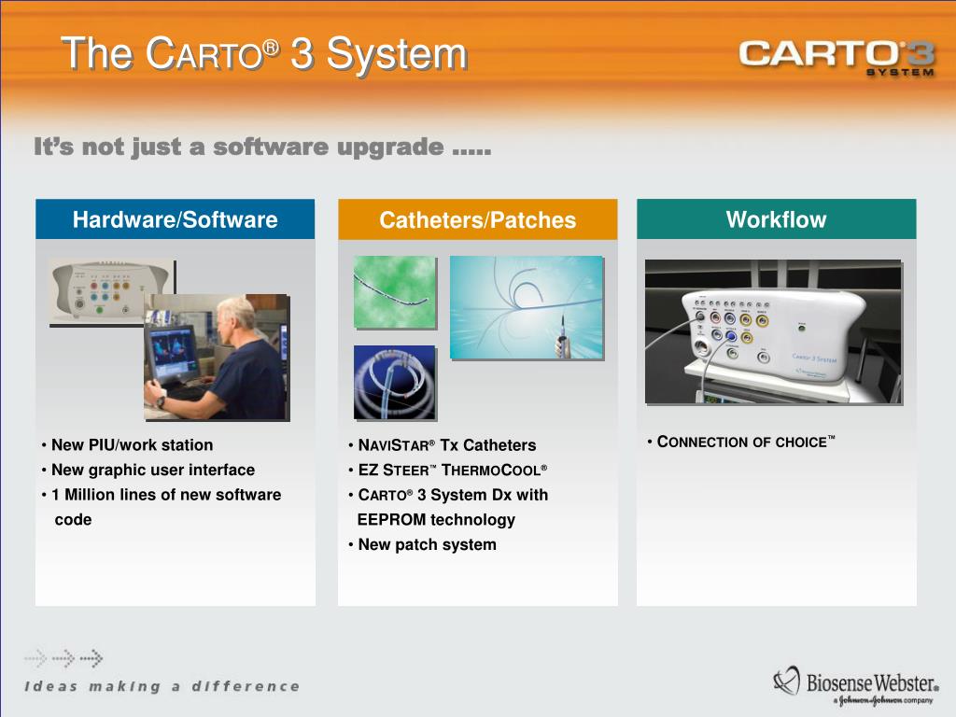Click the dotted arrows icon above the tagline
The image size is (956, 717).
pyautogui.click(x=64, y=658)
